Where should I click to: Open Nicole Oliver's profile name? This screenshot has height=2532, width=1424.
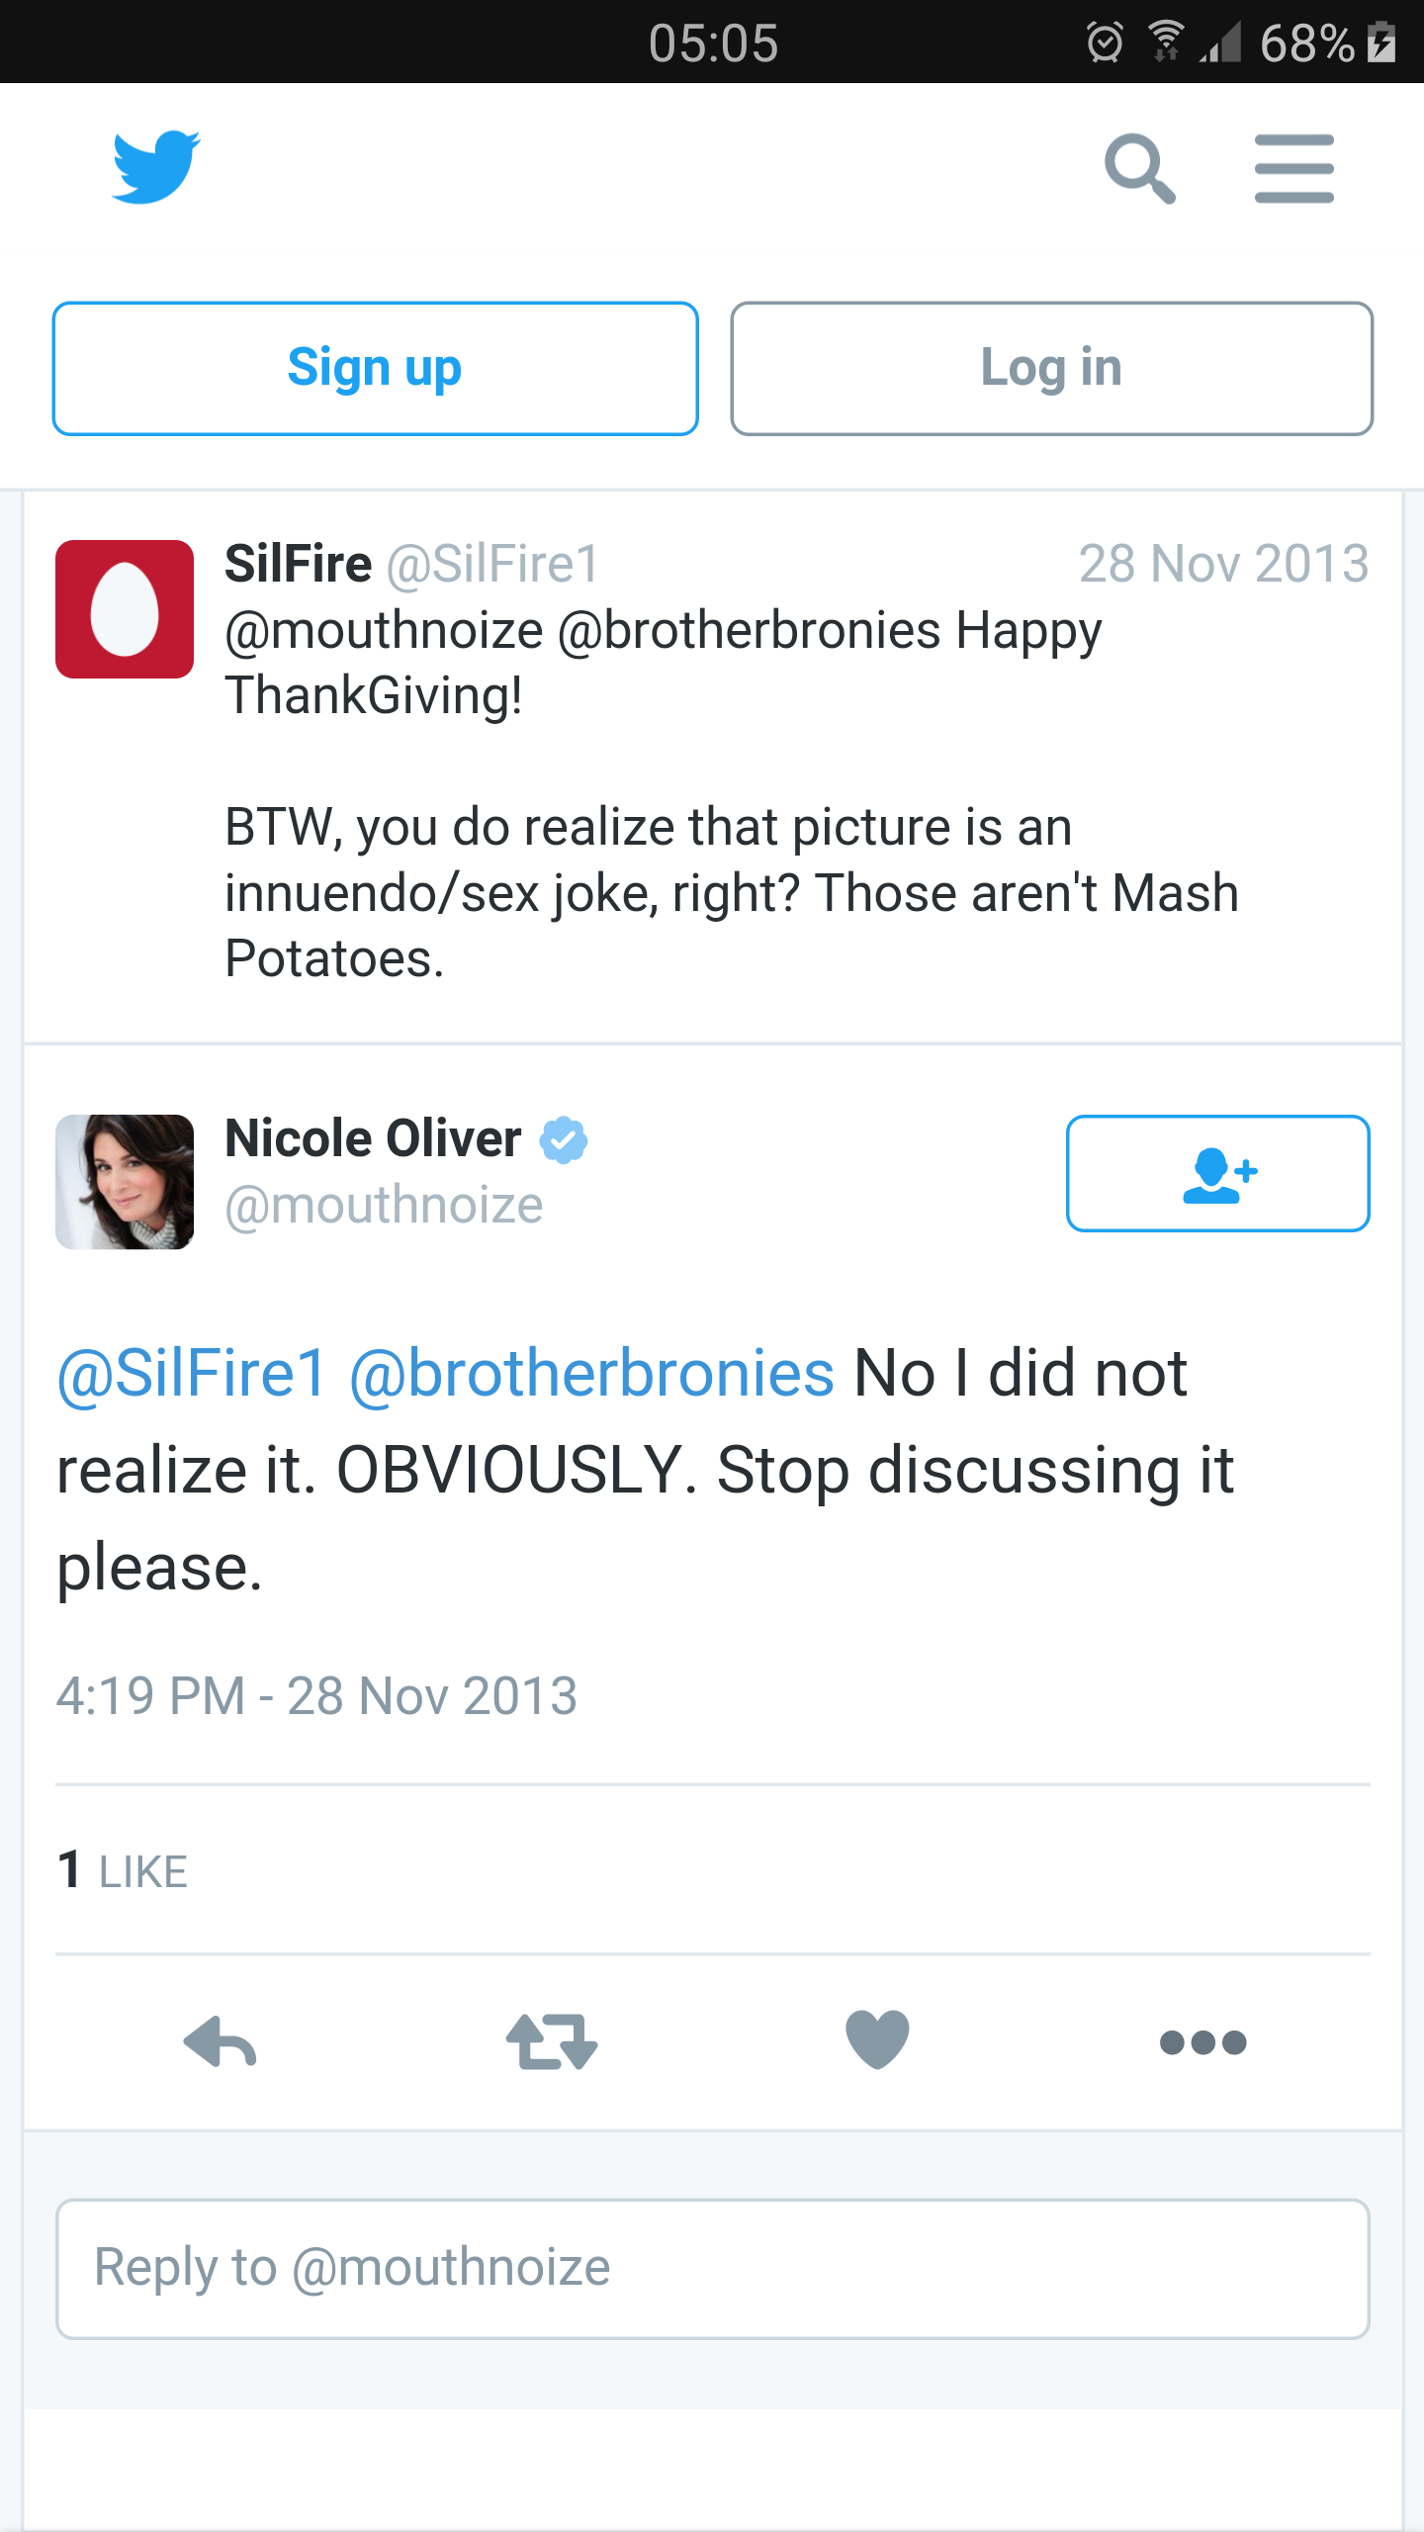click(x=373, y=1138)
